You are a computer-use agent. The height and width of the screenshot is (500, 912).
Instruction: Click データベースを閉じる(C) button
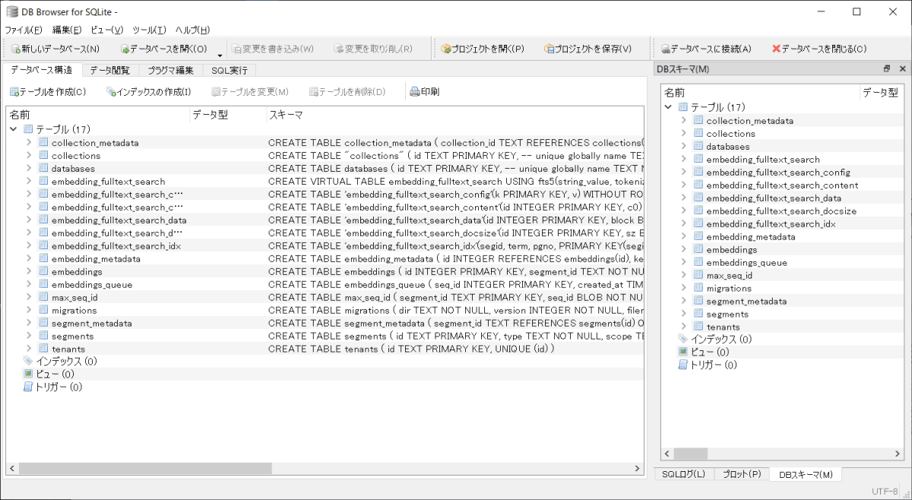click(x=819, y=49)
